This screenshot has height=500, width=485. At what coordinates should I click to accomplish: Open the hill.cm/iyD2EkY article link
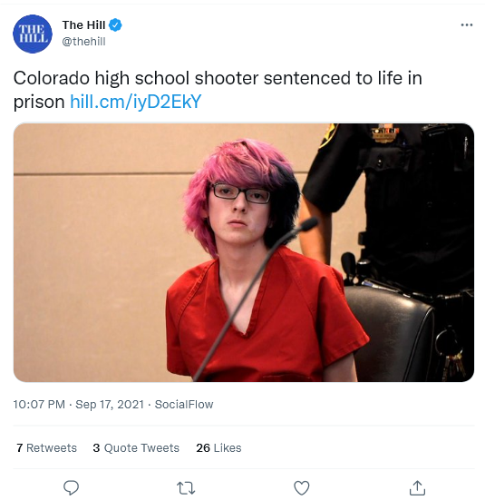click(135, 102)
